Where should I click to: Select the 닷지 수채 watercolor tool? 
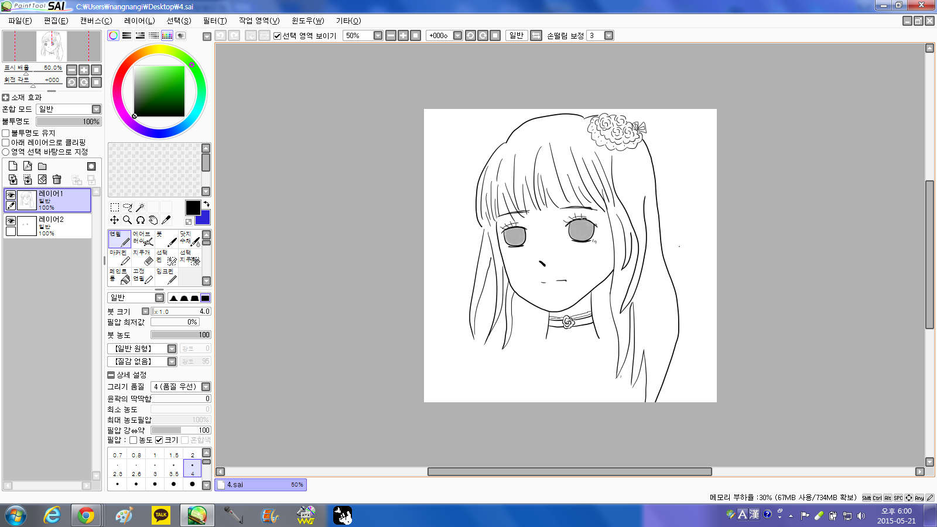coord(190,239)
